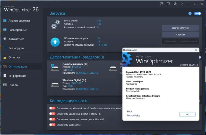This screenshot has height=135, width=206.
Task: Click the gears services icon
Action: tap(55, 24)
